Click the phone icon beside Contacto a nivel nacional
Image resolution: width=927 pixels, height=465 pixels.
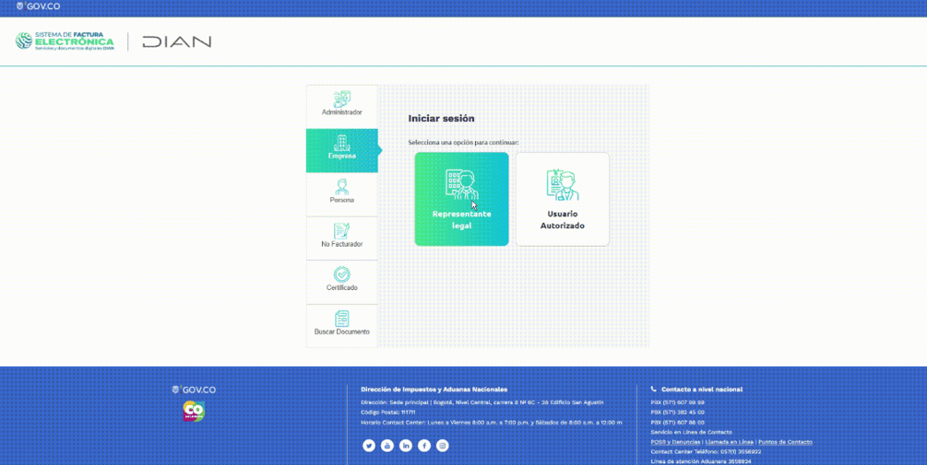pos(653,389)
